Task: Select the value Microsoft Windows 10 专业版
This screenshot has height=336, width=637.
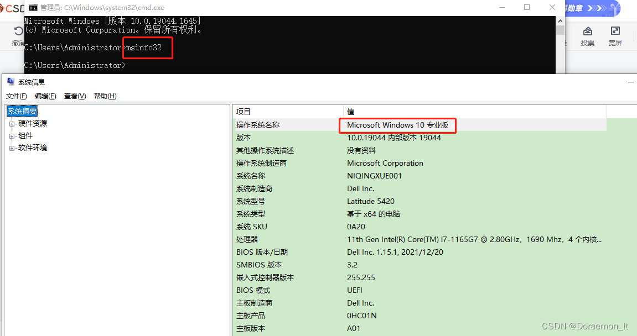Action: [398, 125]
